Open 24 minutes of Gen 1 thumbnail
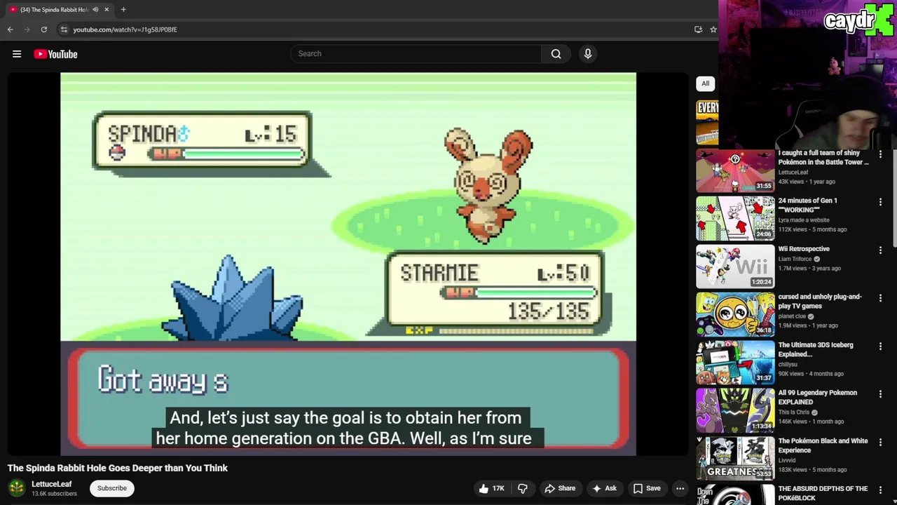This screenshot has height=505, width=897. (x=735, y=219)
